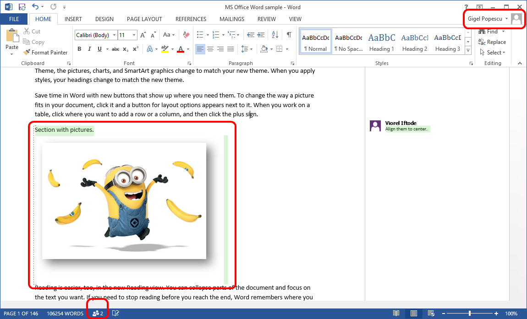Switch to Web Layout view icon
527x319 pixels.
tap(431, 314)
